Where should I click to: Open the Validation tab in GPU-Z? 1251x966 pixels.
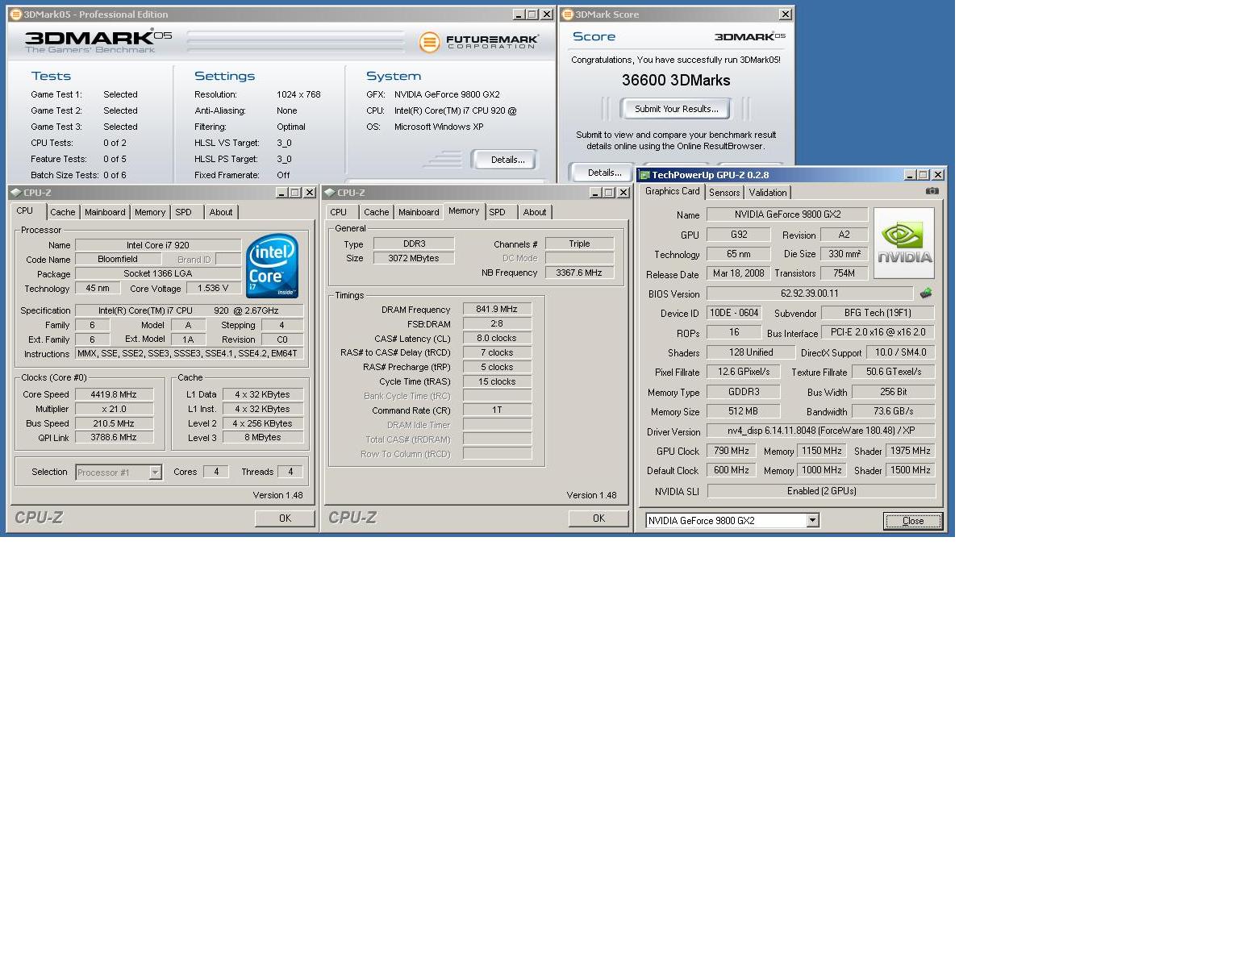coord(768,193)
